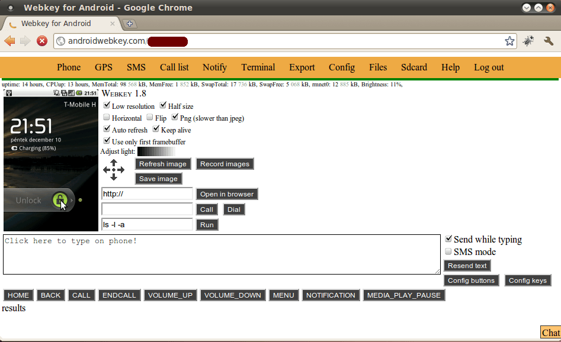The width and height of the screenshot is (561, 342).
Task: Click the bug extension icon in toolbar
Action: [x=528, y=41]
